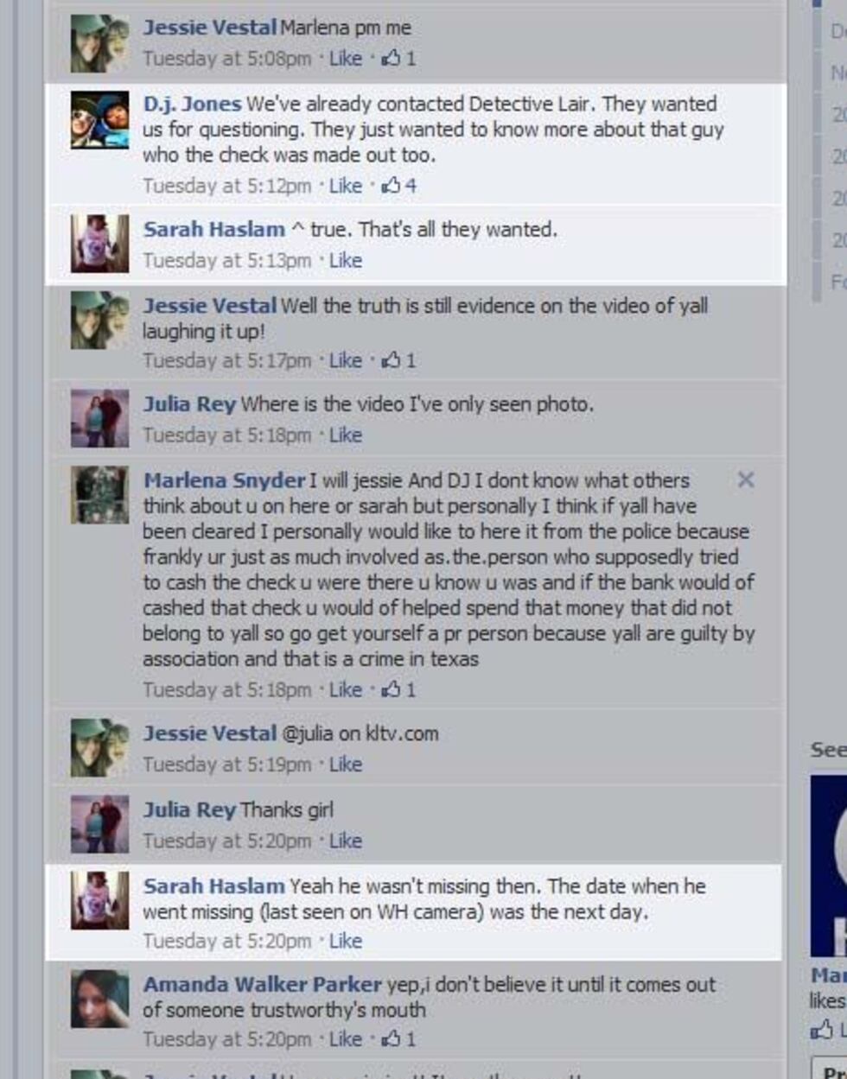Click thumbs-up icon on Amanda Walker Parker's comment

click(392, 1038)
